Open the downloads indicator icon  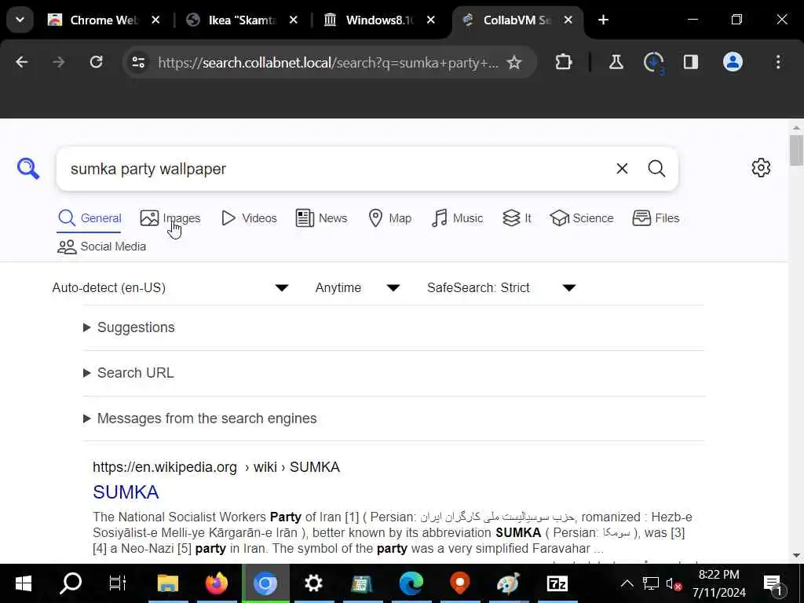coord(654,63)
